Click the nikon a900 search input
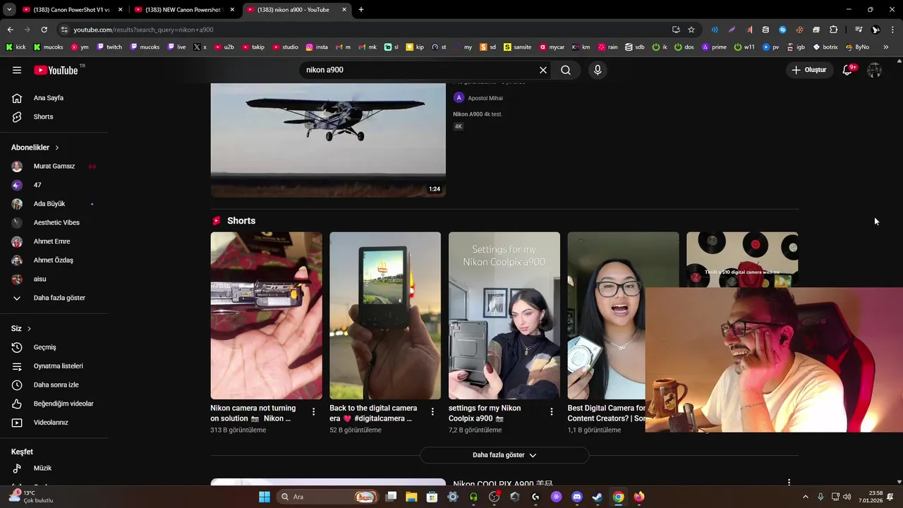Screen dimensions: 903x508 click(419, 70)
